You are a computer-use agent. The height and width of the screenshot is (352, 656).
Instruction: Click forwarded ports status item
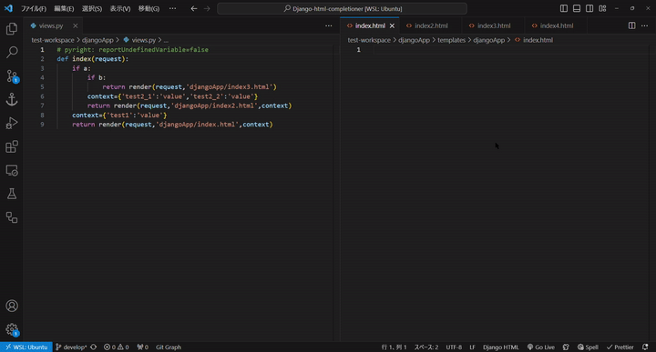click(x=143, y=347)
